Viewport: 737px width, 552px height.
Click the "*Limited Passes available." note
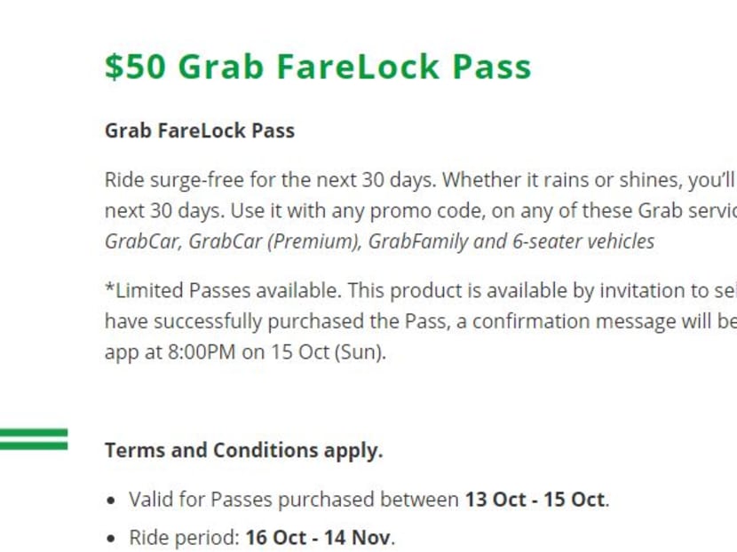tap(223, 290)
